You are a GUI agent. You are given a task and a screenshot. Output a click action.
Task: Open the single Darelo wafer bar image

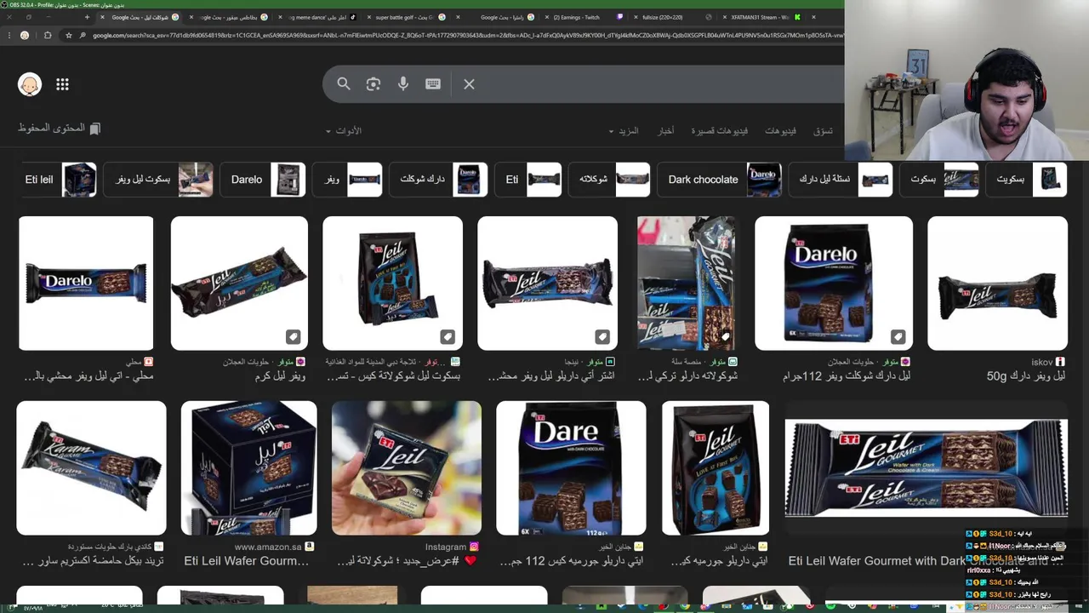click(x=86, y=283)
